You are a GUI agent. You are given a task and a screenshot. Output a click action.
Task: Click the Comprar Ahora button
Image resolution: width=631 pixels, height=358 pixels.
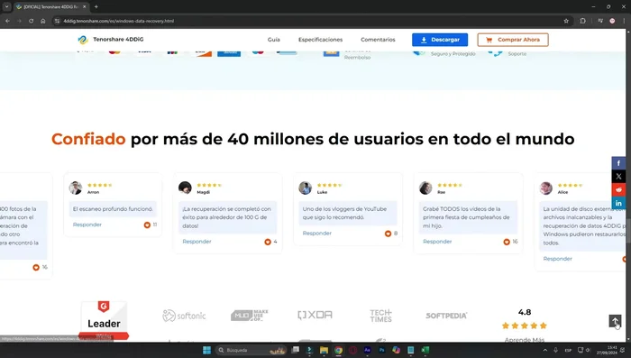click(x=513, y=40)
